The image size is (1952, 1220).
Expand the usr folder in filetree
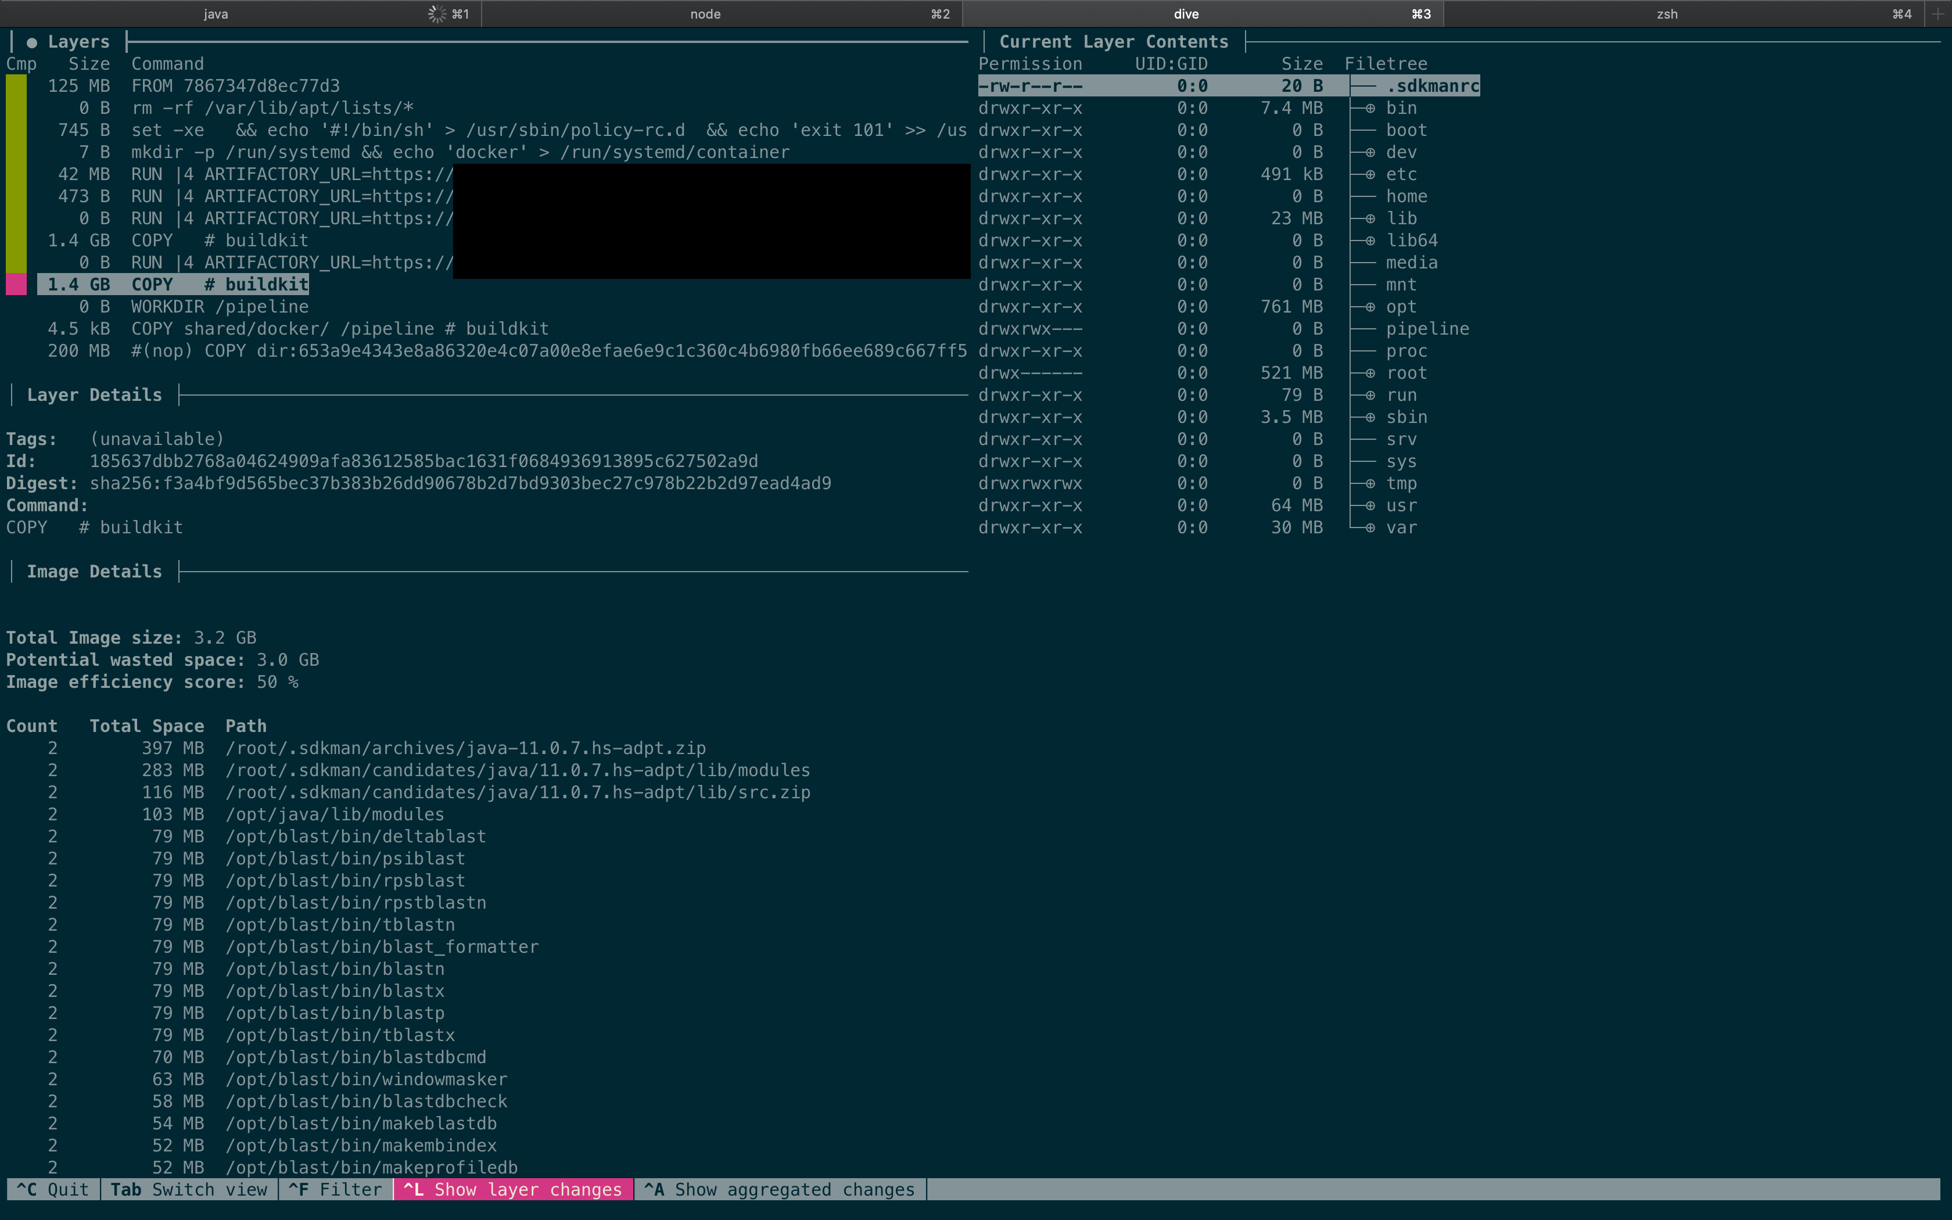(1370, 506)
